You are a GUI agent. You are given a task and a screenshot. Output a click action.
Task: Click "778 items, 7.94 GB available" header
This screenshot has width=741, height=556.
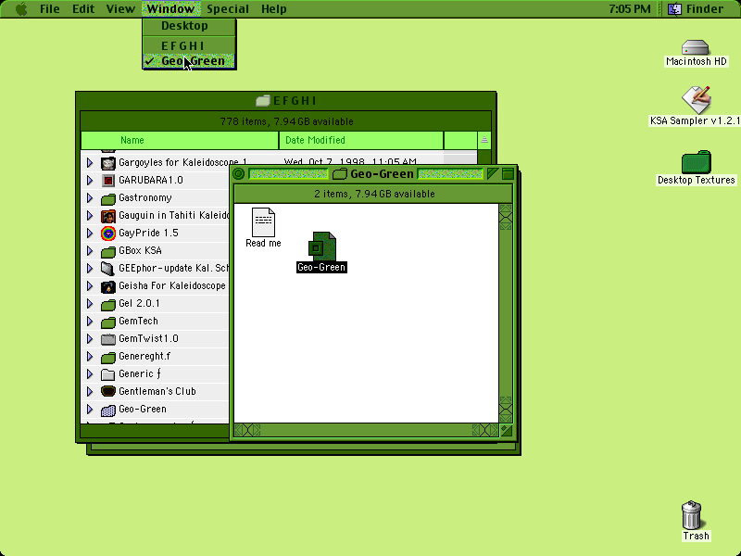click(286, 121)
